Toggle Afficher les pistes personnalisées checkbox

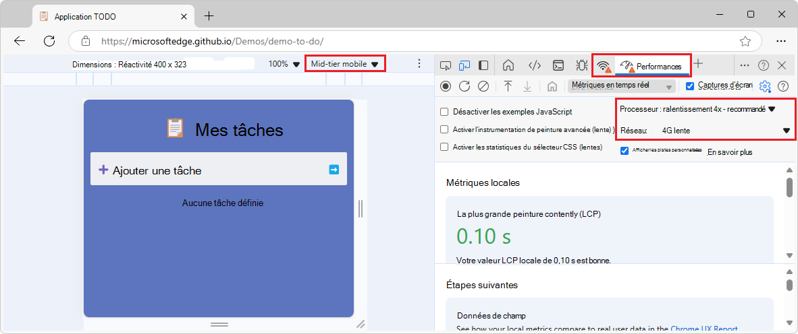pyautogui.click(x=624, y=151)
